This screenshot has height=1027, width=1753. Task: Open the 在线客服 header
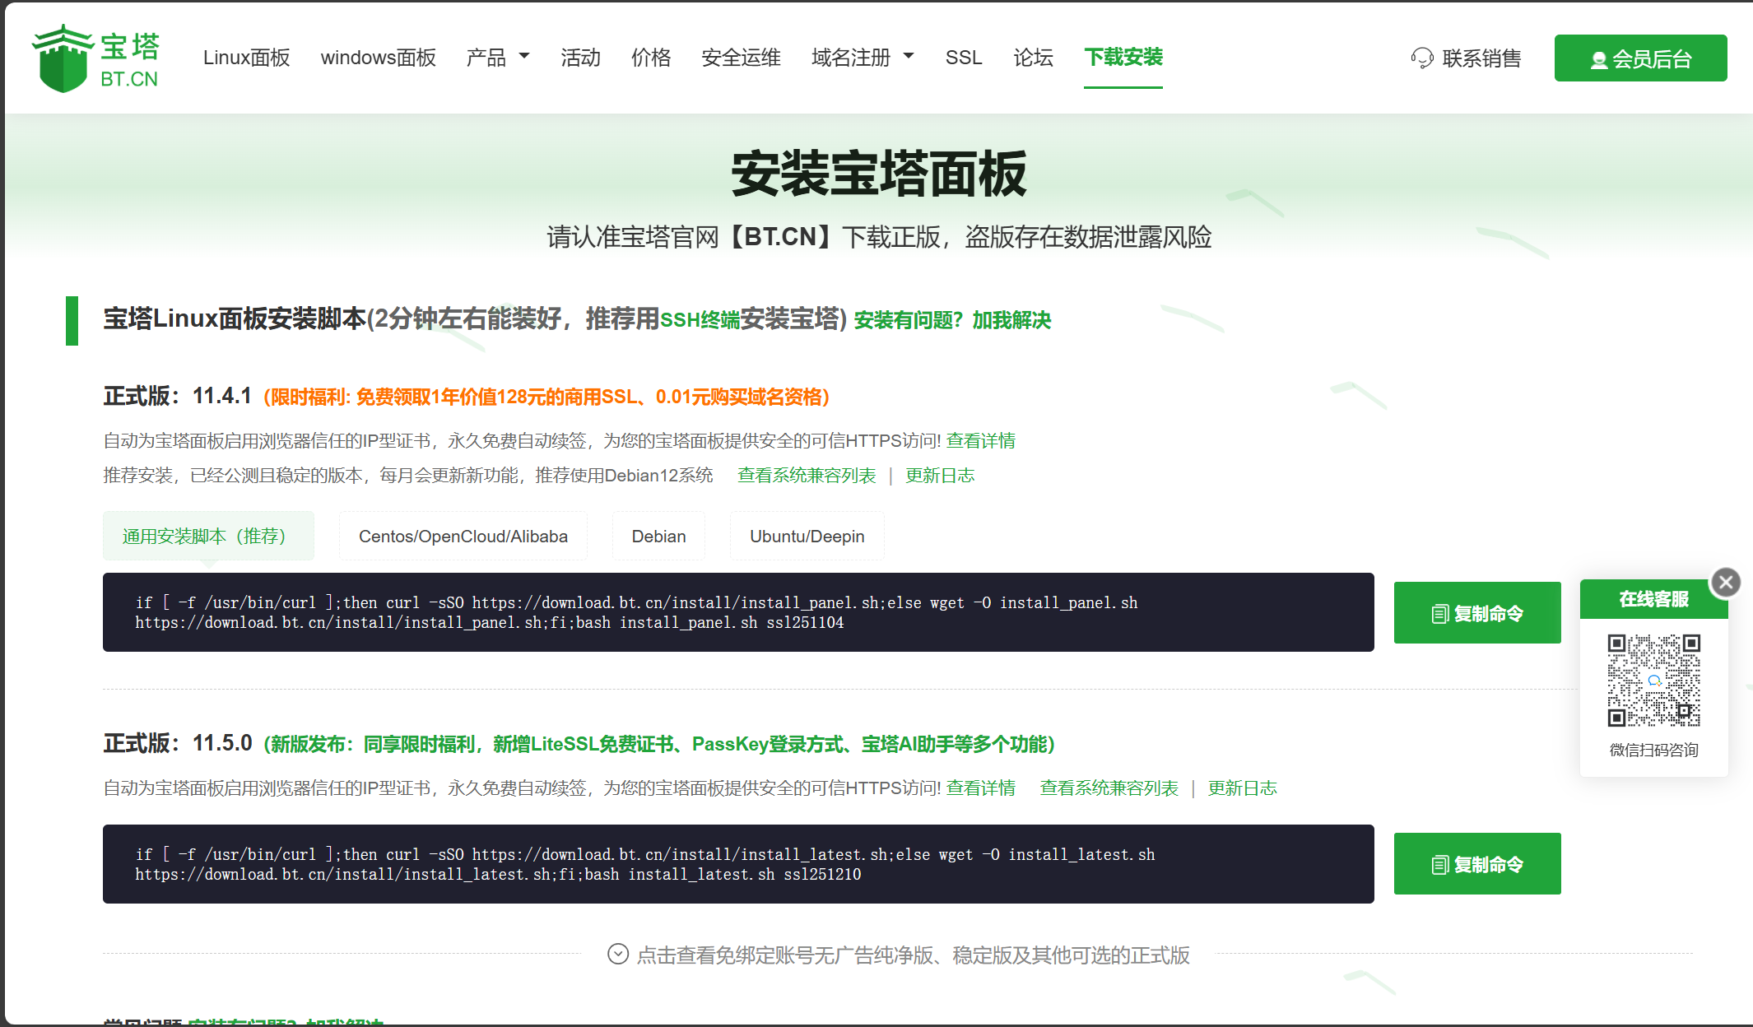click(x=1653, y=599)
